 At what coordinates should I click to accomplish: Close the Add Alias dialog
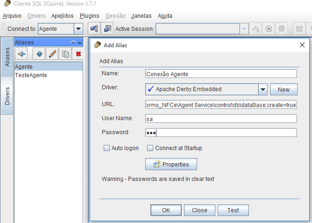[302, 45]
